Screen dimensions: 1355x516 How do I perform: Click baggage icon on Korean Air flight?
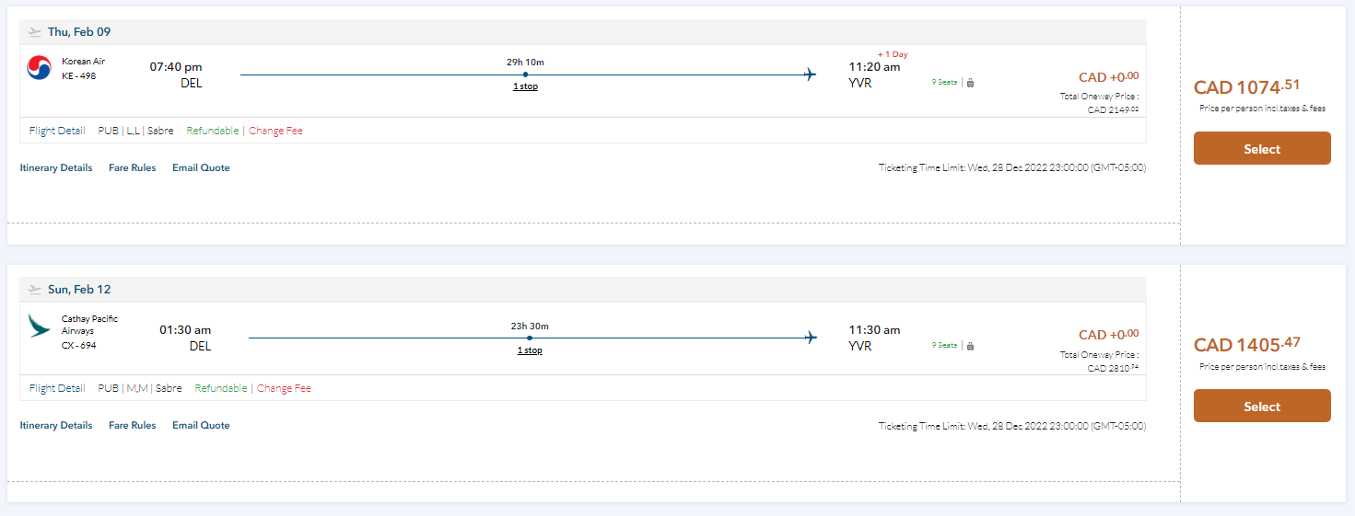click(x=970, y=83)
